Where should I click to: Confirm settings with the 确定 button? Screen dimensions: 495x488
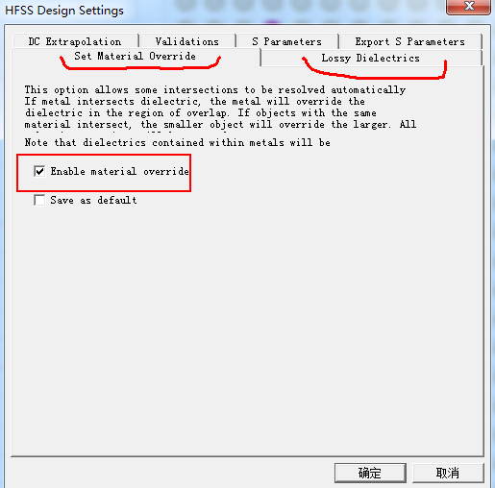click(370, 473)
